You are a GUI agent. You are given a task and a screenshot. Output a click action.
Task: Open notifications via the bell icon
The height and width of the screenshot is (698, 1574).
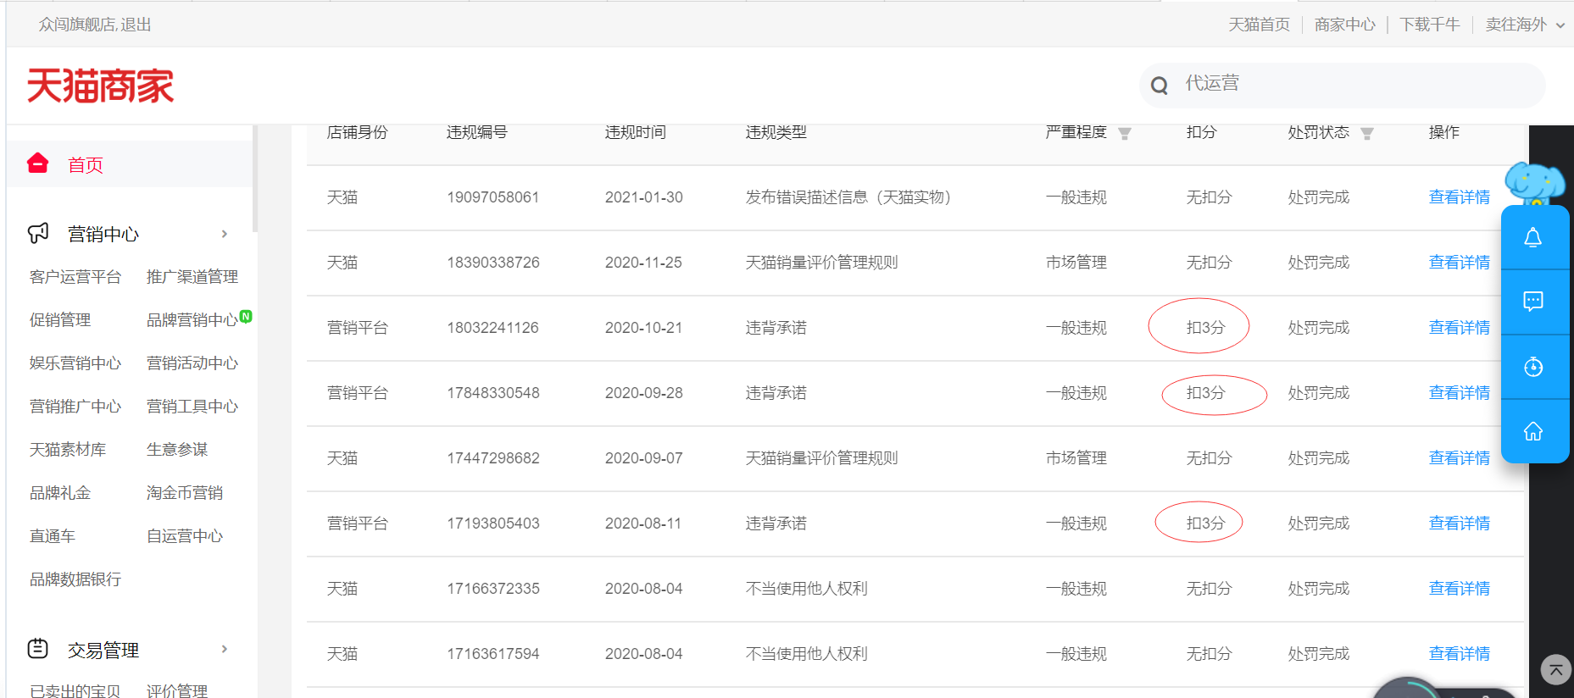[x=1533, y=238]
